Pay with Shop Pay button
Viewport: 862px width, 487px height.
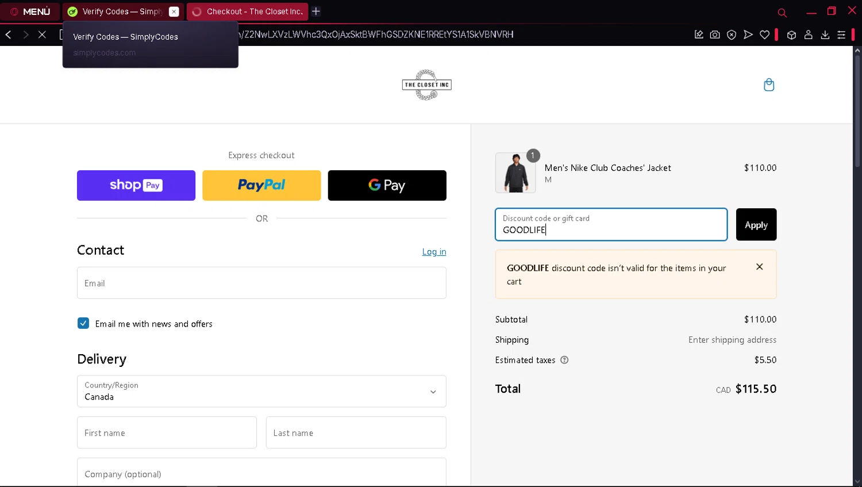(136, 185)
